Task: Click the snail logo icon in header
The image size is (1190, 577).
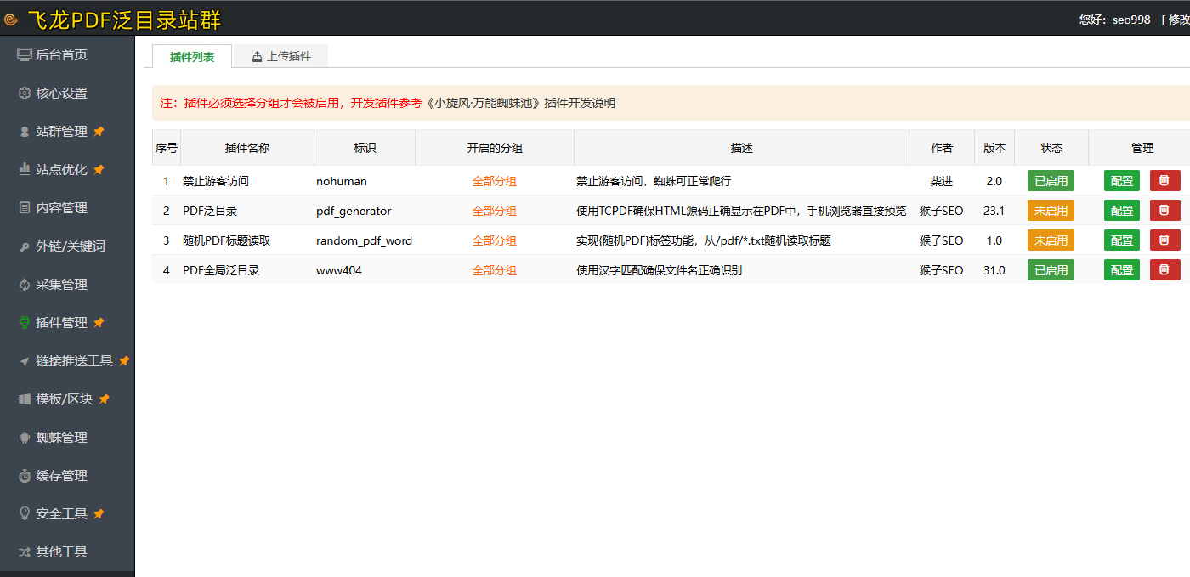Action: click(x=11, y=19)
